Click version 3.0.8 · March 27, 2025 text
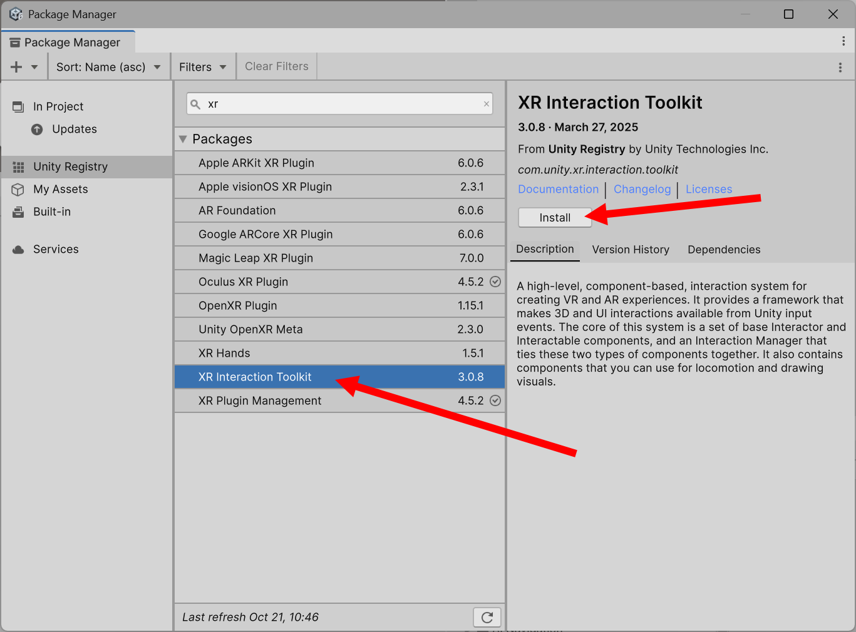The image size is (856, 632). (x=578, y=127)
